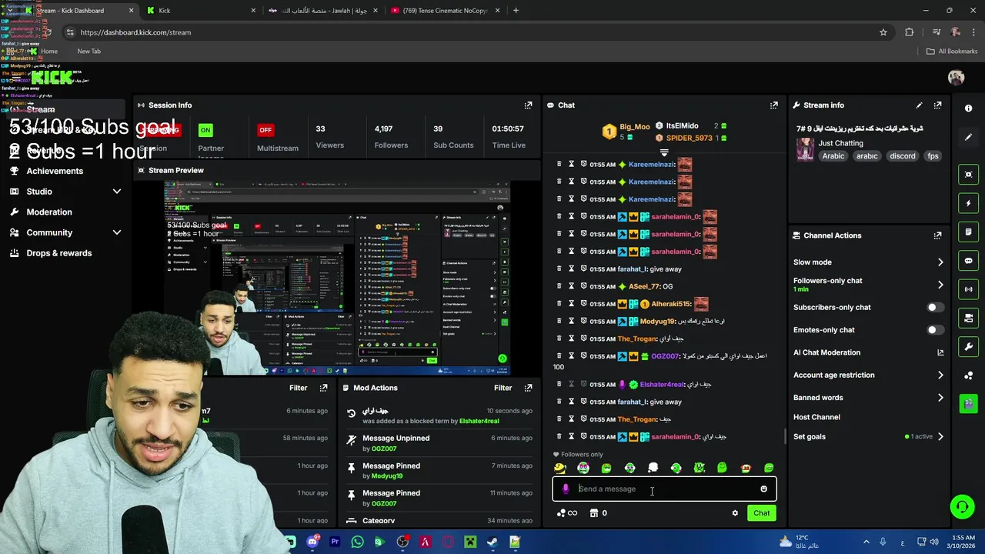This screenshot has height=554, width=985.
Task: Pop out the Mod Actions panel
Action: click(x=528, y=388)
